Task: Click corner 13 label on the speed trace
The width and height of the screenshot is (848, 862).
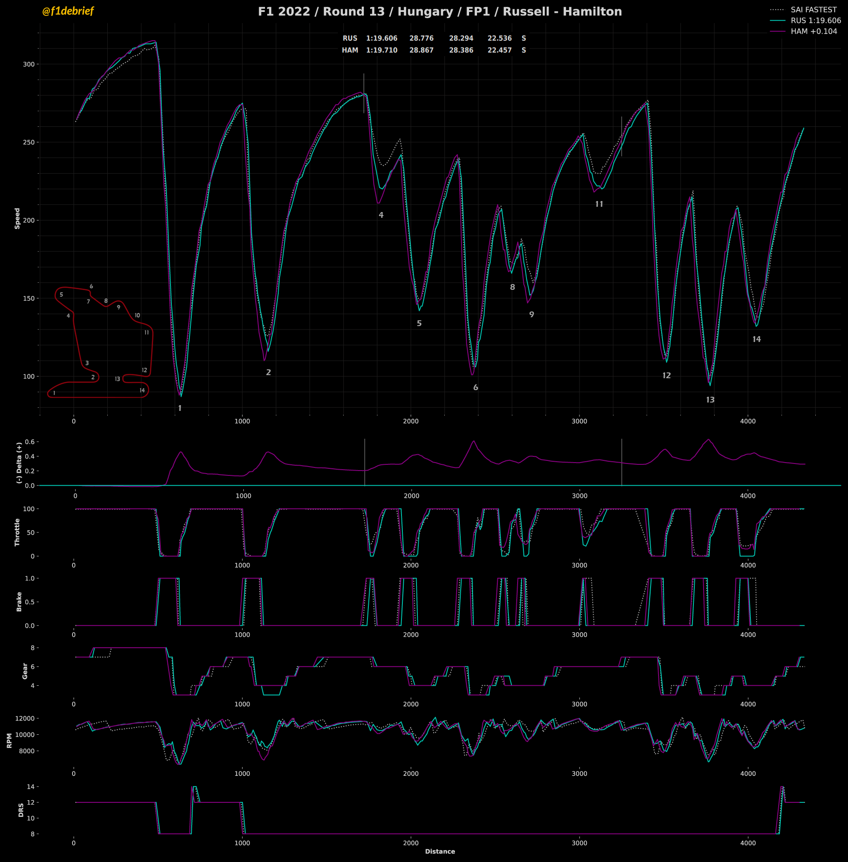Action: click(x=710, y=400)
